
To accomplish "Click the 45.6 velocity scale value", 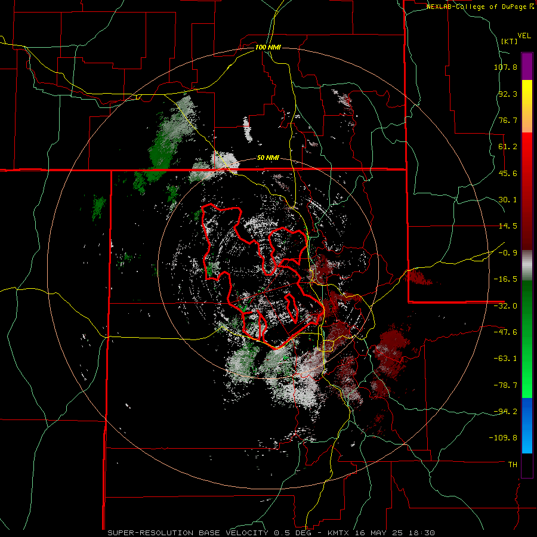I will pos(508,173).
